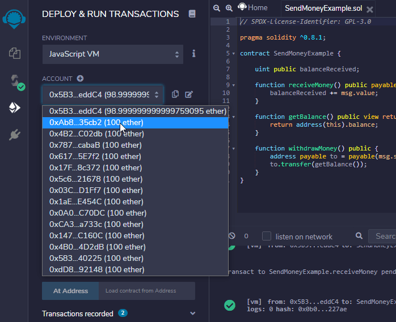Viewport: 396px width, 322px height.
Task: Fold the contract block at line 5
Action: click(x=234, y=54)
